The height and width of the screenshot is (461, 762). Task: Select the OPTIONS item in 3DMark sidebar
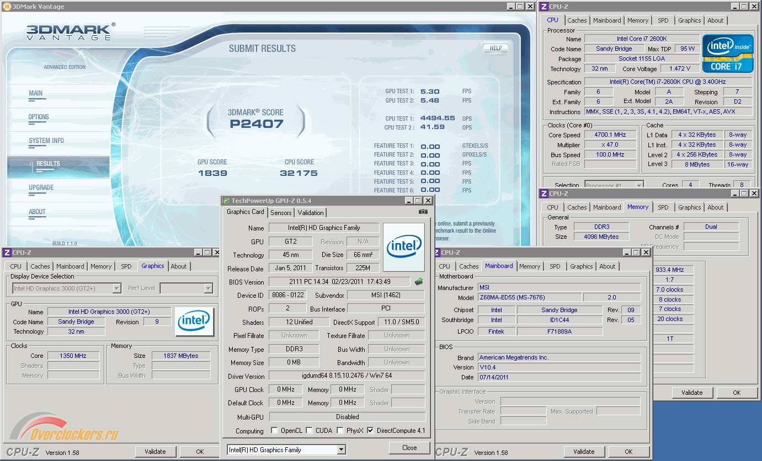[x=39, y=117]
